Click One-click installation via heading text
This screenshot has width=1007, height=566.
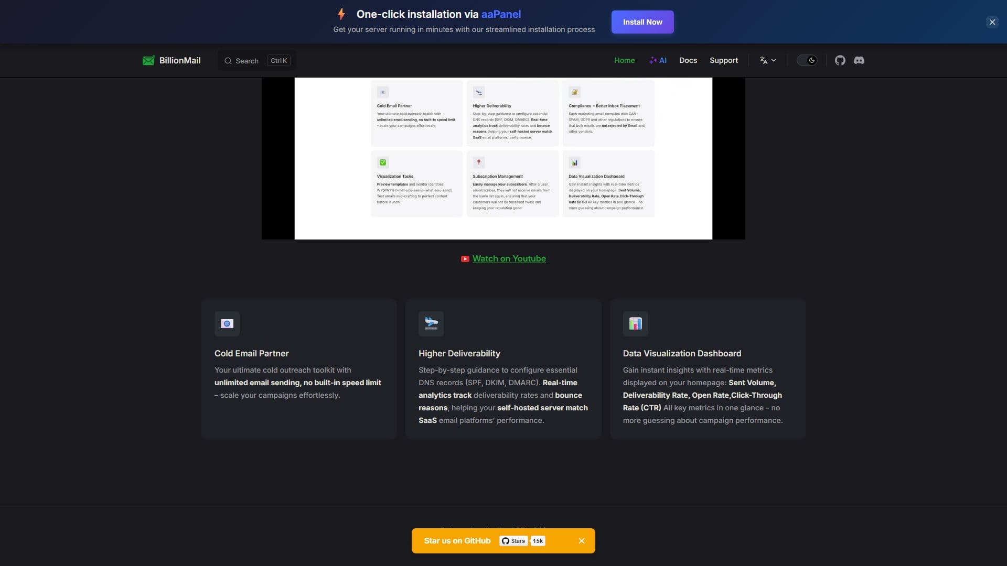(417, 14)
